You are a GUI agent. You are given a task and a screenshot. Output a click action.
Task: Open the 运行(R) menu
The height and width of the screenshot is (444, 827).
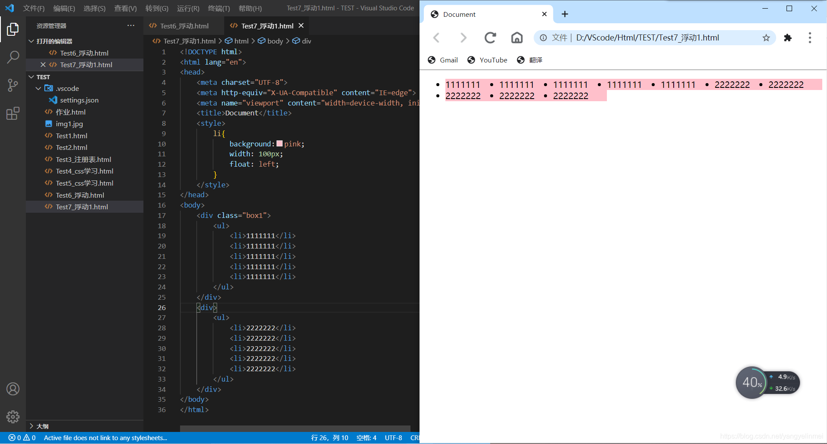[x=188, y=8]
